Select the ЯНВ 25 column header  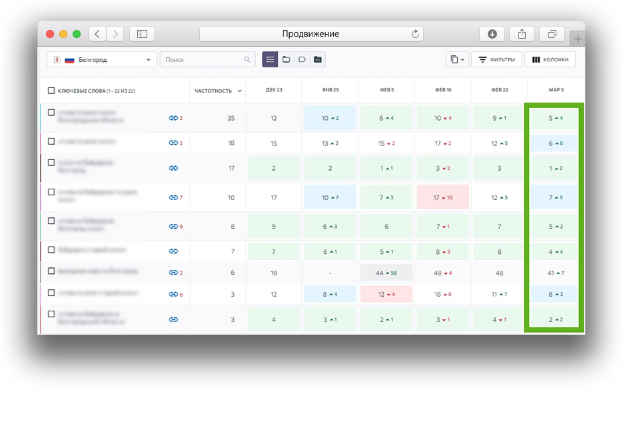pos(330,90)
